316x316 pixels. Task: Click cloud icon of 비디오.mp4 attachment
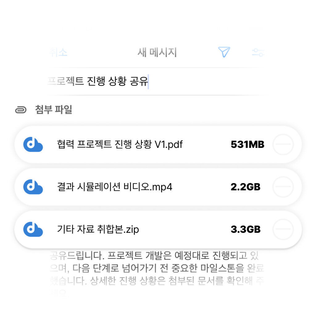[x=33, y=187]
